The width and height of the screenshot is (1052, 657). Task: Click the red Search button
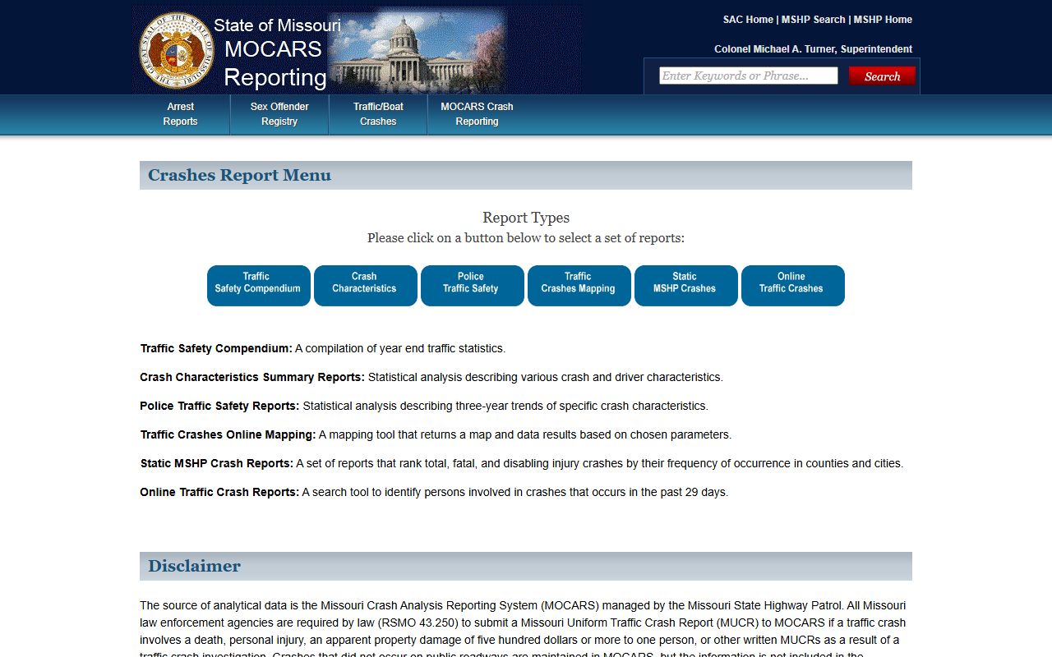coord(882,76)
